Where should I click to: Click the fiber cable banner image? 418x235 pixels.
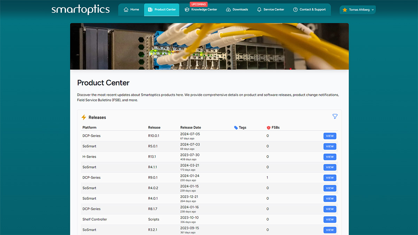[209, 46]
